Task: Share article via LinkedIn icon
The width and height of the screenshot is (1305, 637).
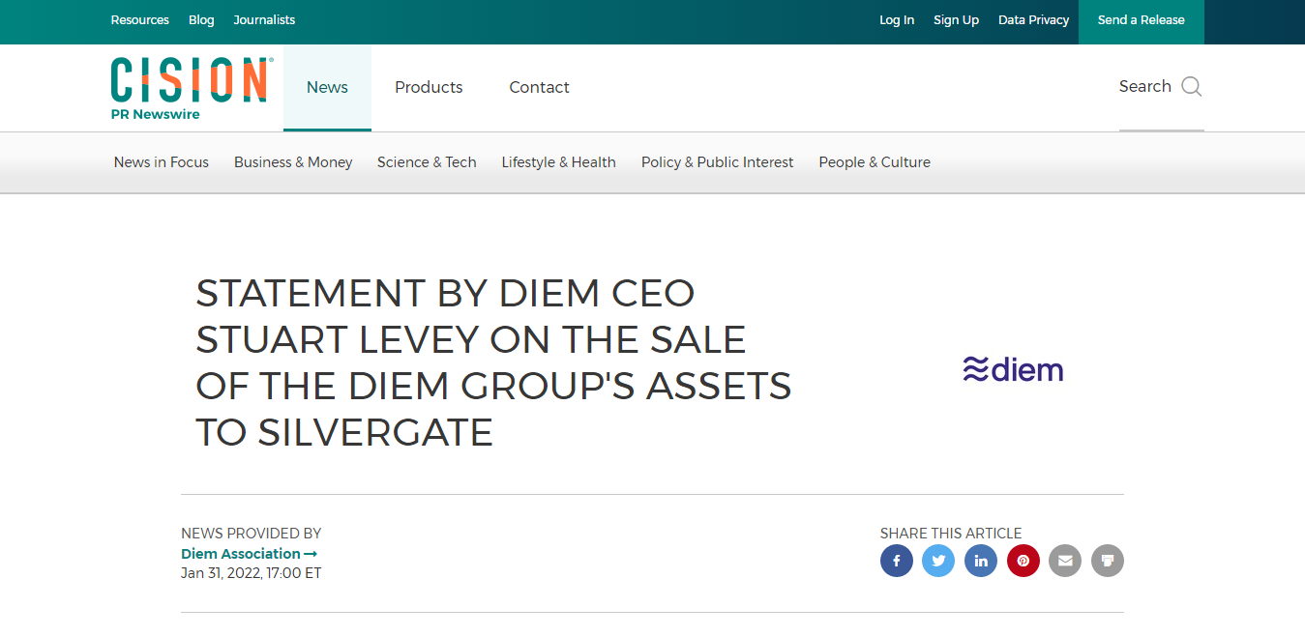Action: pos(981,561)
